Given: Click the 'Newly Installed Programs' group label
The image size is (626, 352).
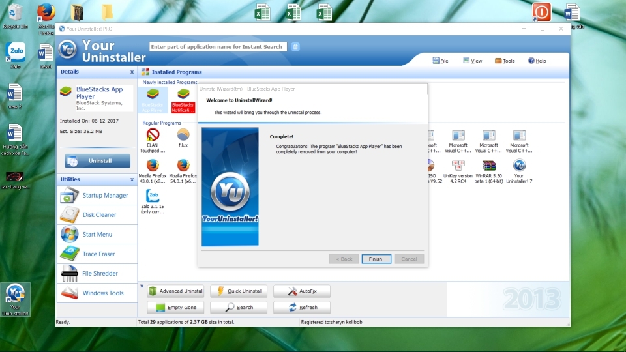Looking at the screenshot, I should [x=170, y=82].
